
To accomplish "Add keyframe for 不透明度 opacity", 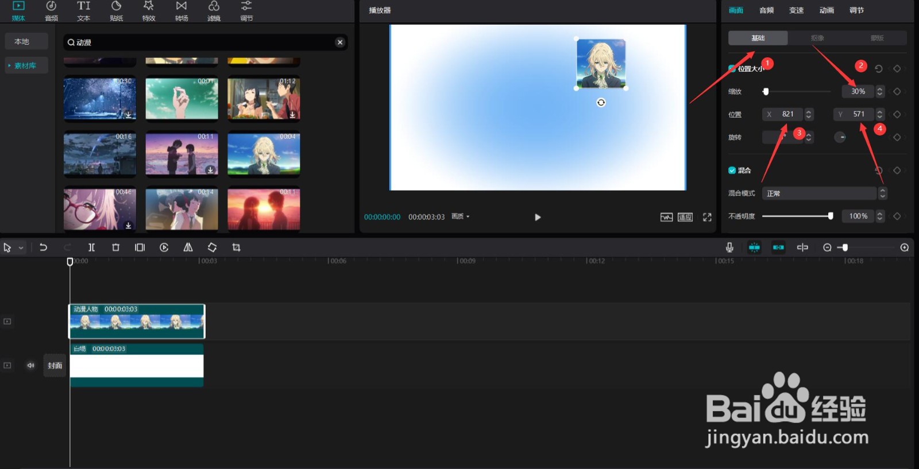I will tap(897, 216).
